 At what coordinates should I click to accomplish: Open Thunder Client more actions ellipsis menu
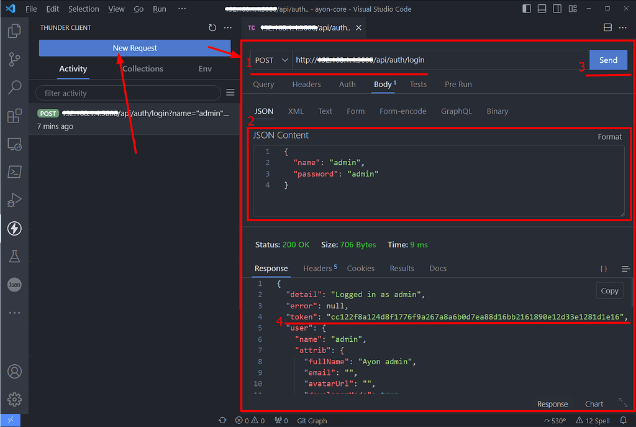228,27
